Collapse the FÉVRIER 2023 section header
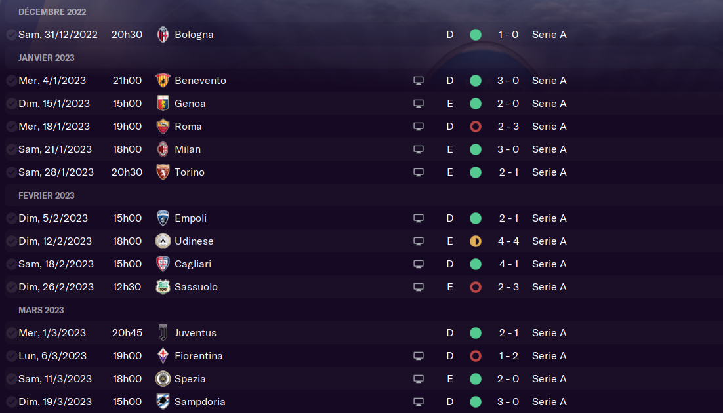 pyautogui.click(x=46, y=195)
